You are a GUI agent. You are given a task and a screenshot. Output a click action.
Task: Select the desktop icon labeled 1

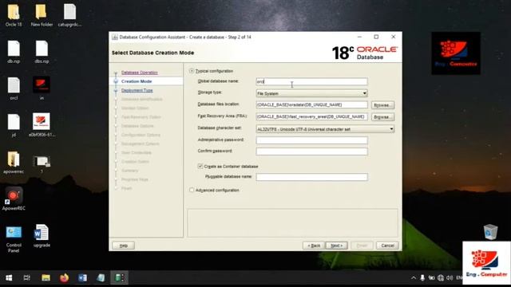coord(42,161)
